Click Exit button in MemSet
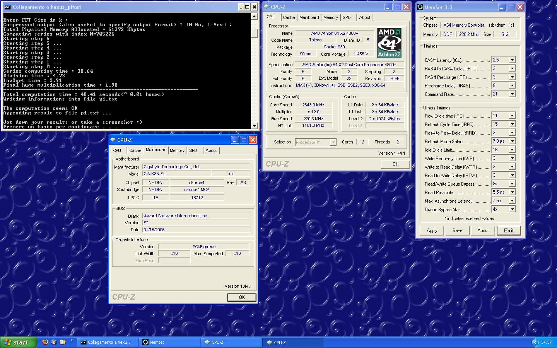The height and width of the screenshot is (348, 557). (509, 230)
